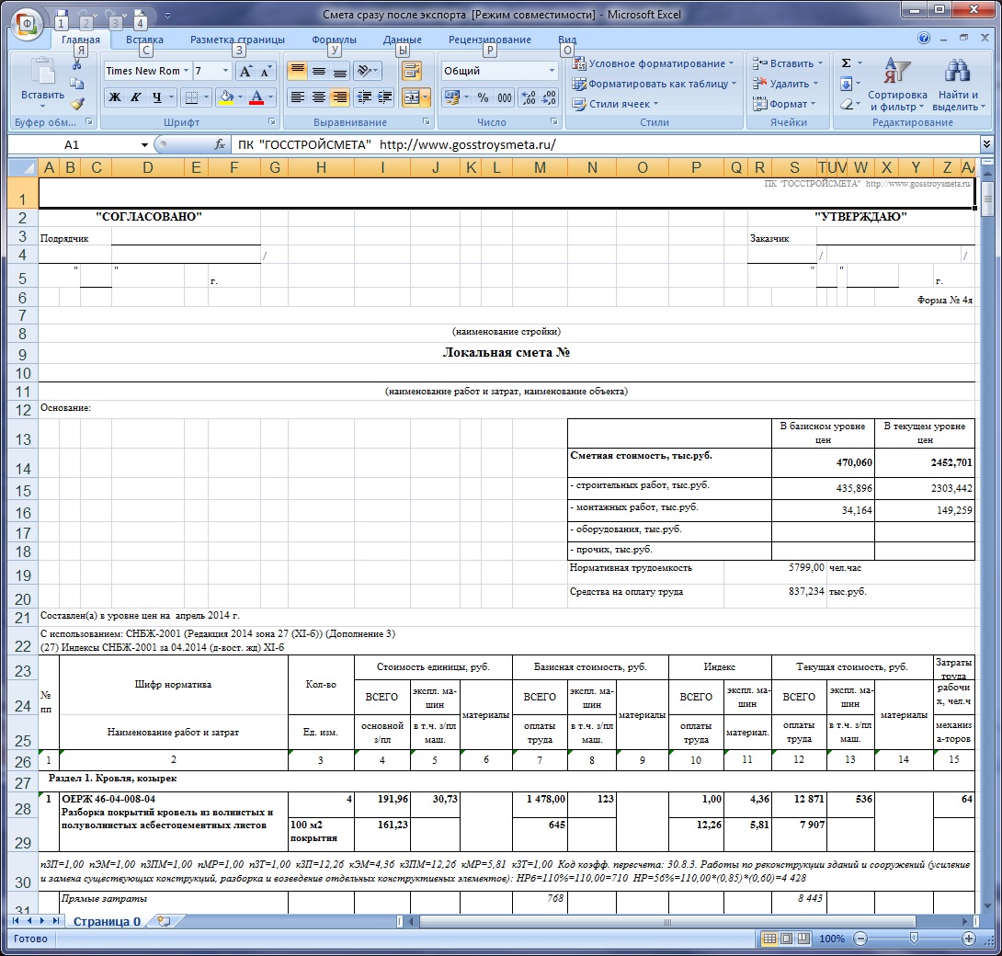This screenshot has height=956, width=1002.
Task: Toggle italic formatting (К)
Action: pos(136,97)
